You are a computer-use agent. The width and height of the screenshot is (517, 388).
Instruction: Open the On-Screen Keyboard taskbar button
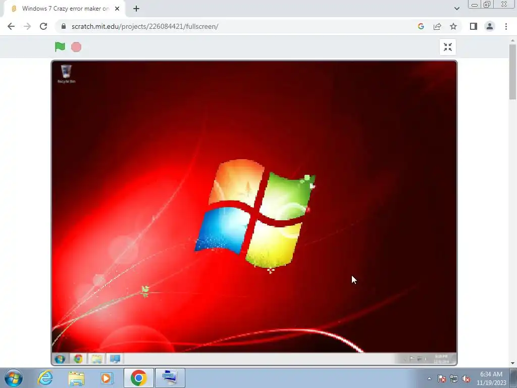(170, 378)
